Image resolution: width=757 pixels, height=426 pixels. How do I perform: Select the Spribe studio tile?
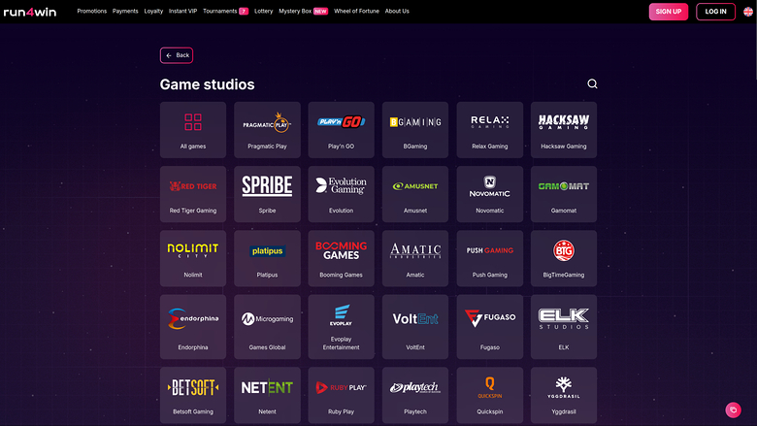(x=267, y=194)
